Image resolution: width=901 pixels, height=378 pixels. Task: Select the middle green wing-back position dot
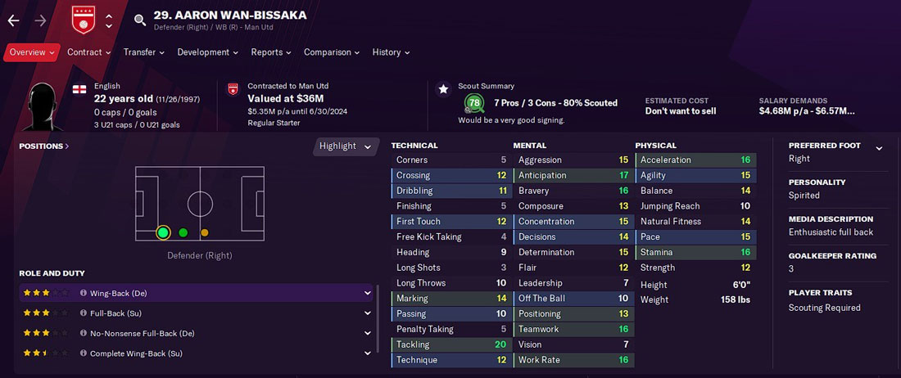click(183, 232)
